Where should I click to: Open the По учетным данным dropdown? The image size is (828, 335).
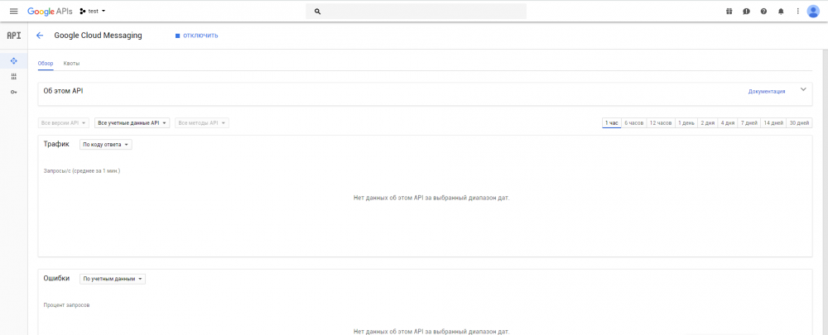[113, 279]
